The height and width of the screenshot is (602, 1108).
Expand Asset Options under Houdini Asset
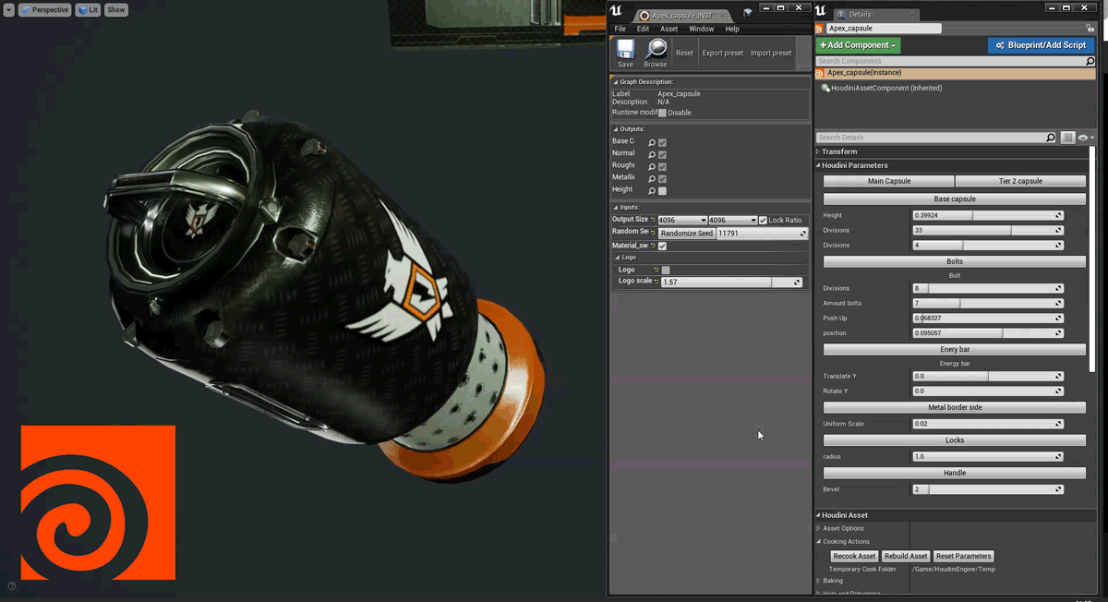point(842,528)
